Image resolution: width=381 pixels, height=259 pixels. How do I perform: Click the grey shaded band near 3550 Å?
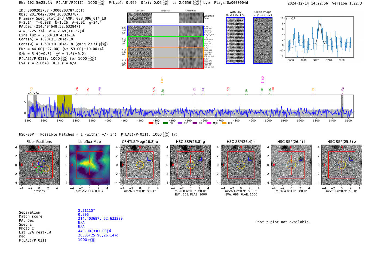pos(35,106)
